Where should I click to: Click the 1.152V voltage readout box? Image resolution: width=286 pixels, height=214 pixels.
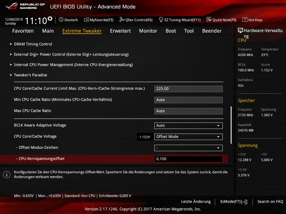tap(145, 137)
